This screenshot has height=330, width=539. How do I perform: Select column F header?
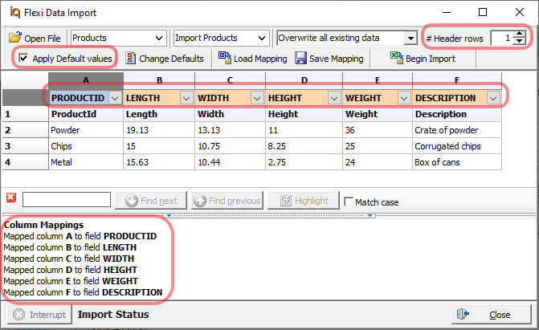tap(457, 80)
